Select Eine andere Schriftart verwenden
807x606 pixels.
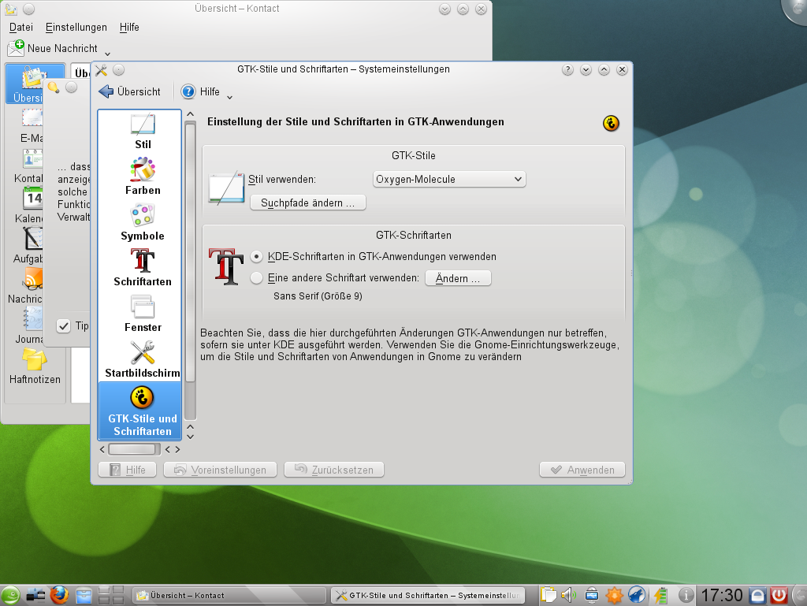point(255,277)
